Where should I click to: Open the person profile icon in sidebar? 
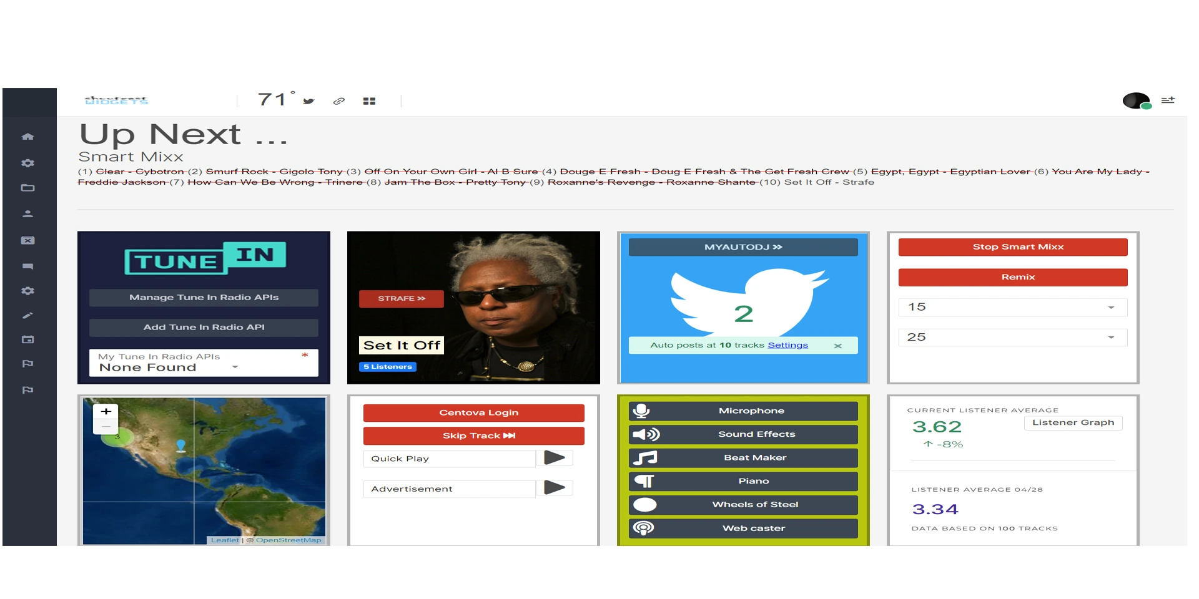pos(27,214)
